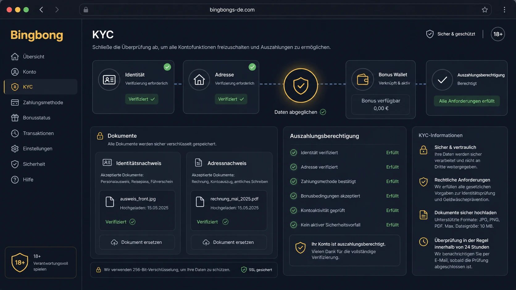
Task: Click the 18+ Verantwortungsvoll spielen card
Action: (40, 263)
